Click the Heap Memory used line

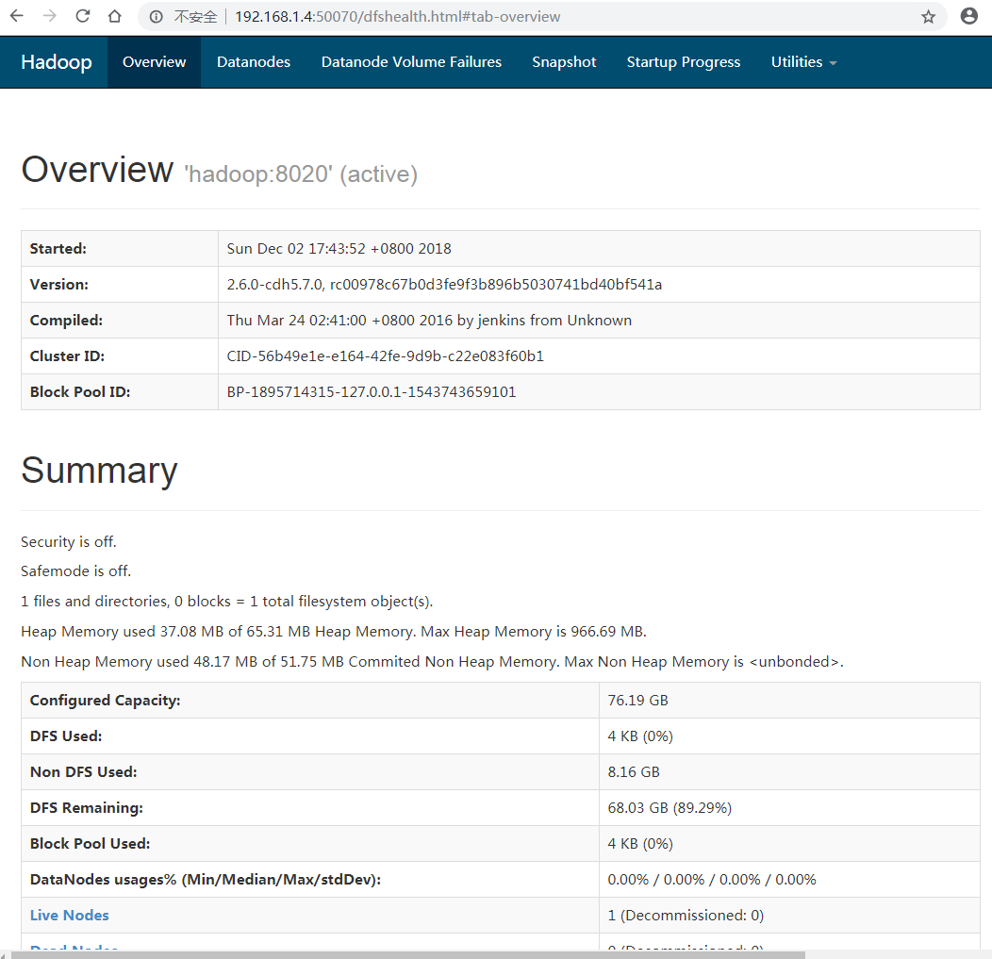click(334, 632)
